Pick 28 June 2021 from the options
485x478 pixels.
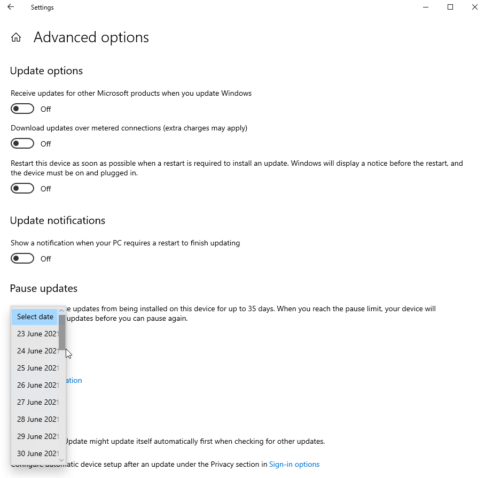(35, 419)
